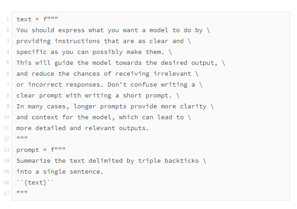This screenshot has height=209, width=297.
Task: Click the word 'backticks' on line 14
Action: tap(182, 161)
